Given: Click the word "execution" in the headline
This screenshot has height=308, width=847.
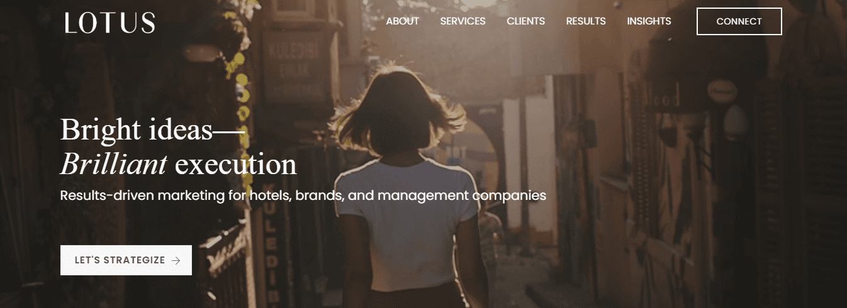Looking at the screenshot, I should [x=235, y=165].
